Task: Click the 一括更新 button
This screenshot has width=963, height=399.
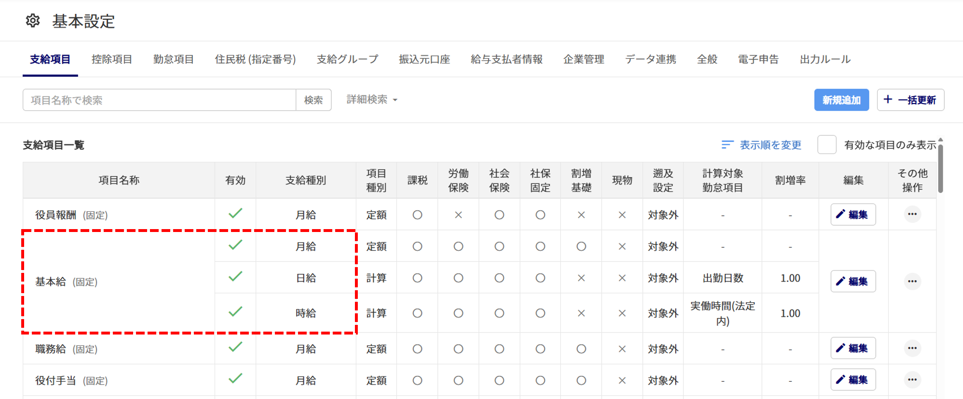Action: coord(910,100)
